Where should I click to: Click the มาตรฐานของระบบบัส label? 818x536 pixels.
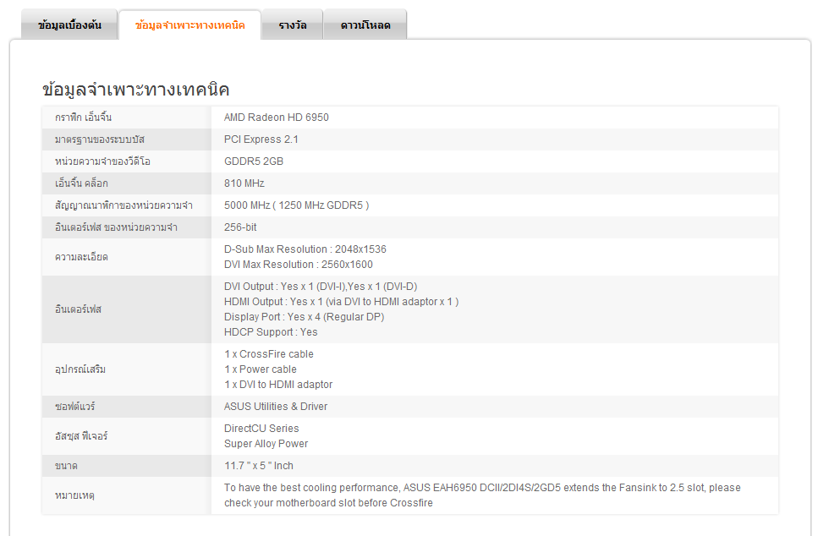(x=100, y=139)
